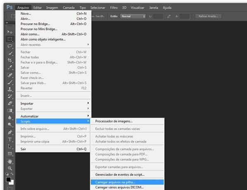Expand the Automatizar submenu
This screenshot has height=190, width=247.
click(x=53, y=116)
